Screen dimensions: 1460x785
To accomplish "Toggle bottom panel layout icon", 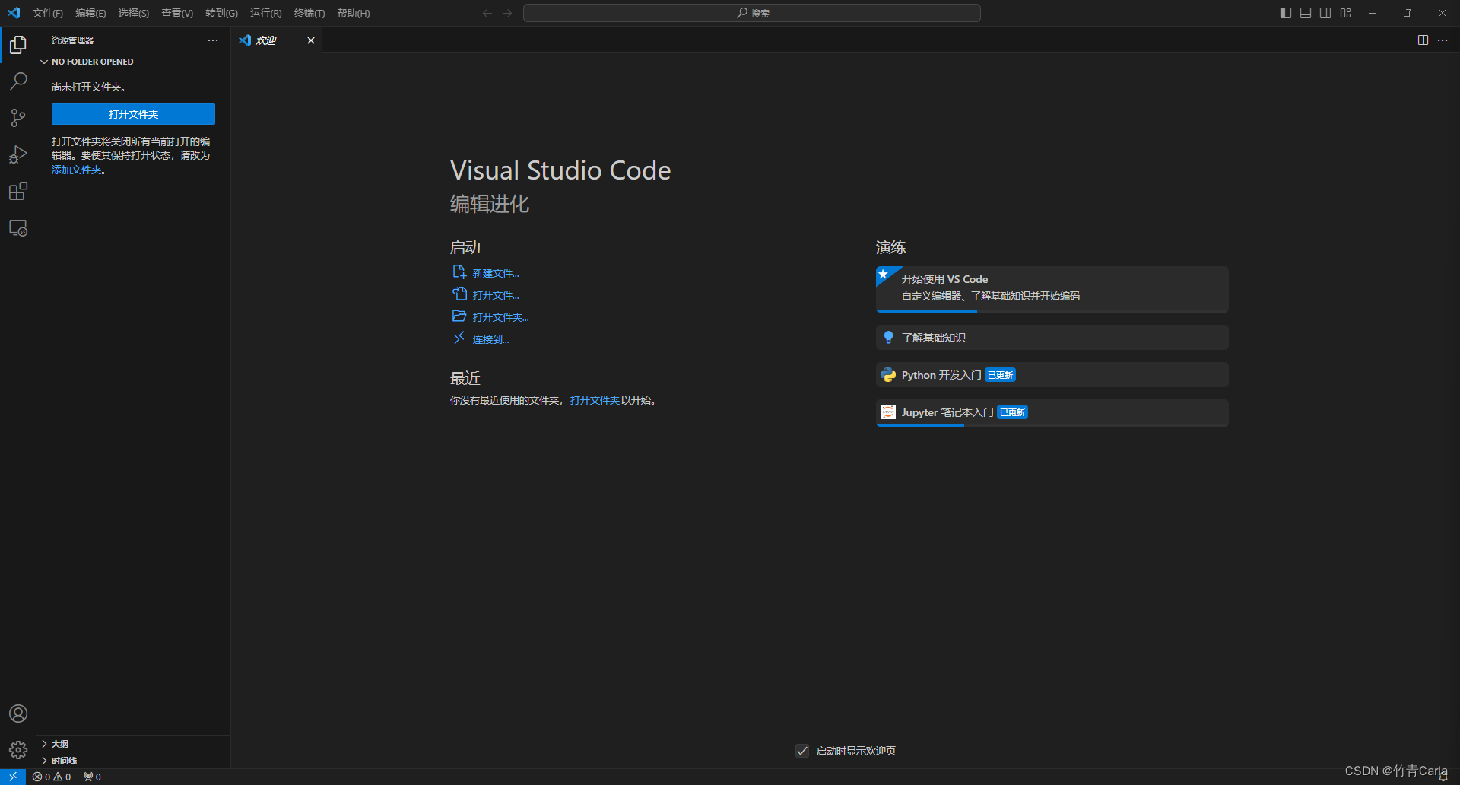I will click(1306, 13).
